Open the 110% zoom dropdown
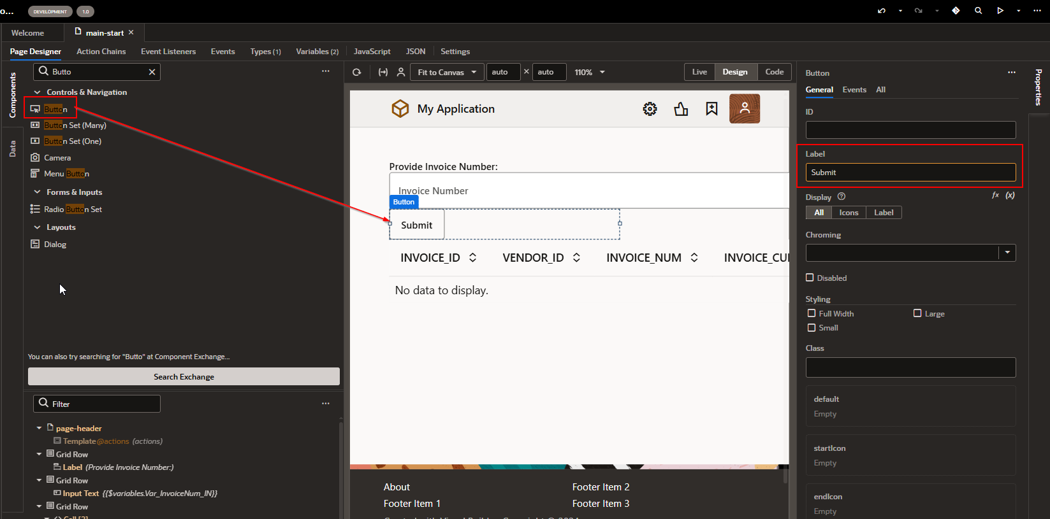1050x519 pixels. point(590,73)
